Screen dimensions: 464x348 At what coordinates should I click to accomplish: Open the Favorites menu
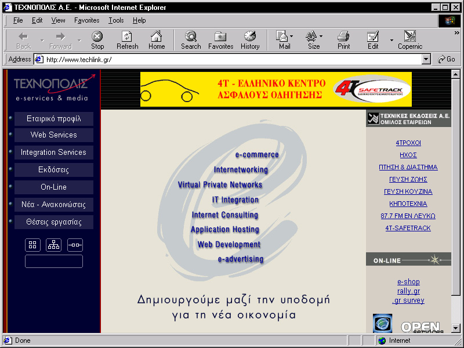pyautogui.click(x=86, y=20)
